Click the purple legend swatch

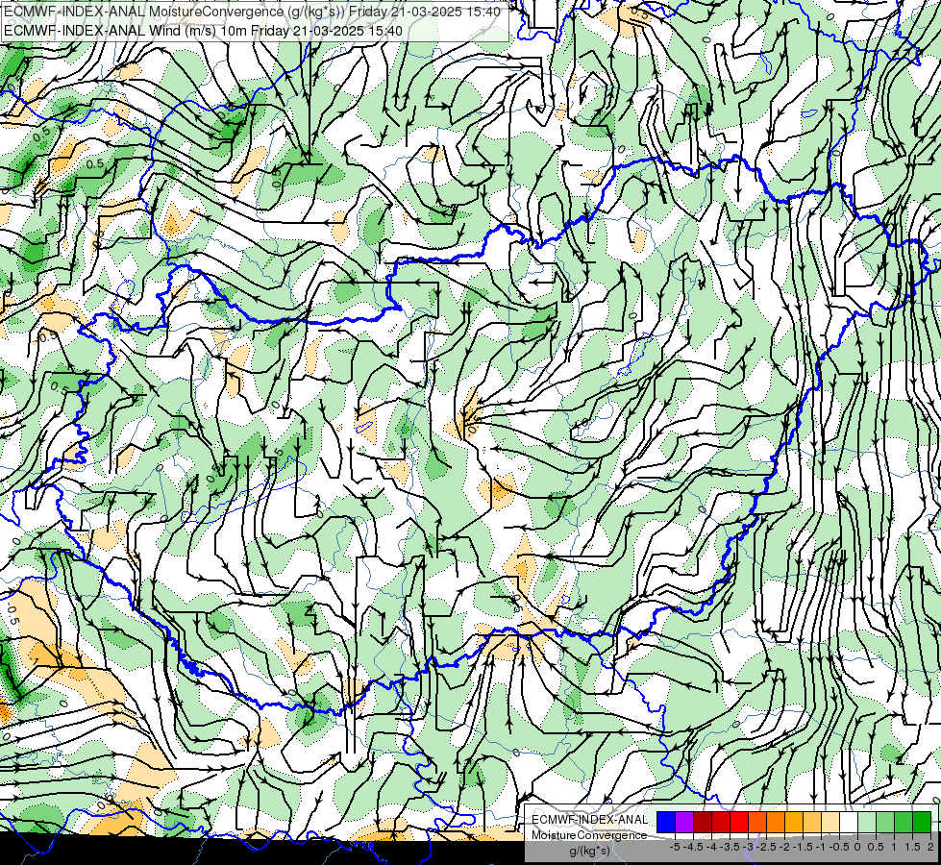click(x=684, y=823)
